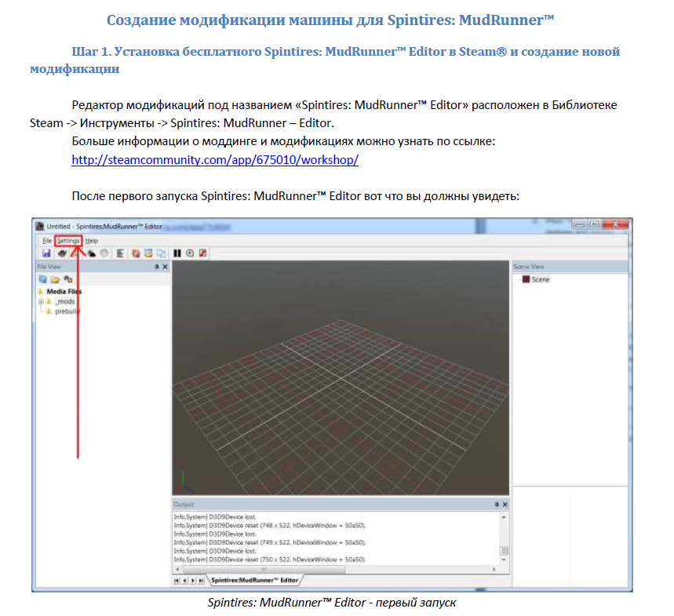Click the blue refresh icon in File View
This screenshot has width=674, height=616.
click(42, 279)
